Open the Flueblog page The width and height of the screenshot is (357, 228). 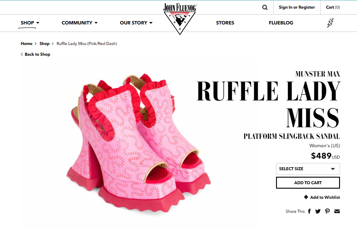click(x=281, y=23)
